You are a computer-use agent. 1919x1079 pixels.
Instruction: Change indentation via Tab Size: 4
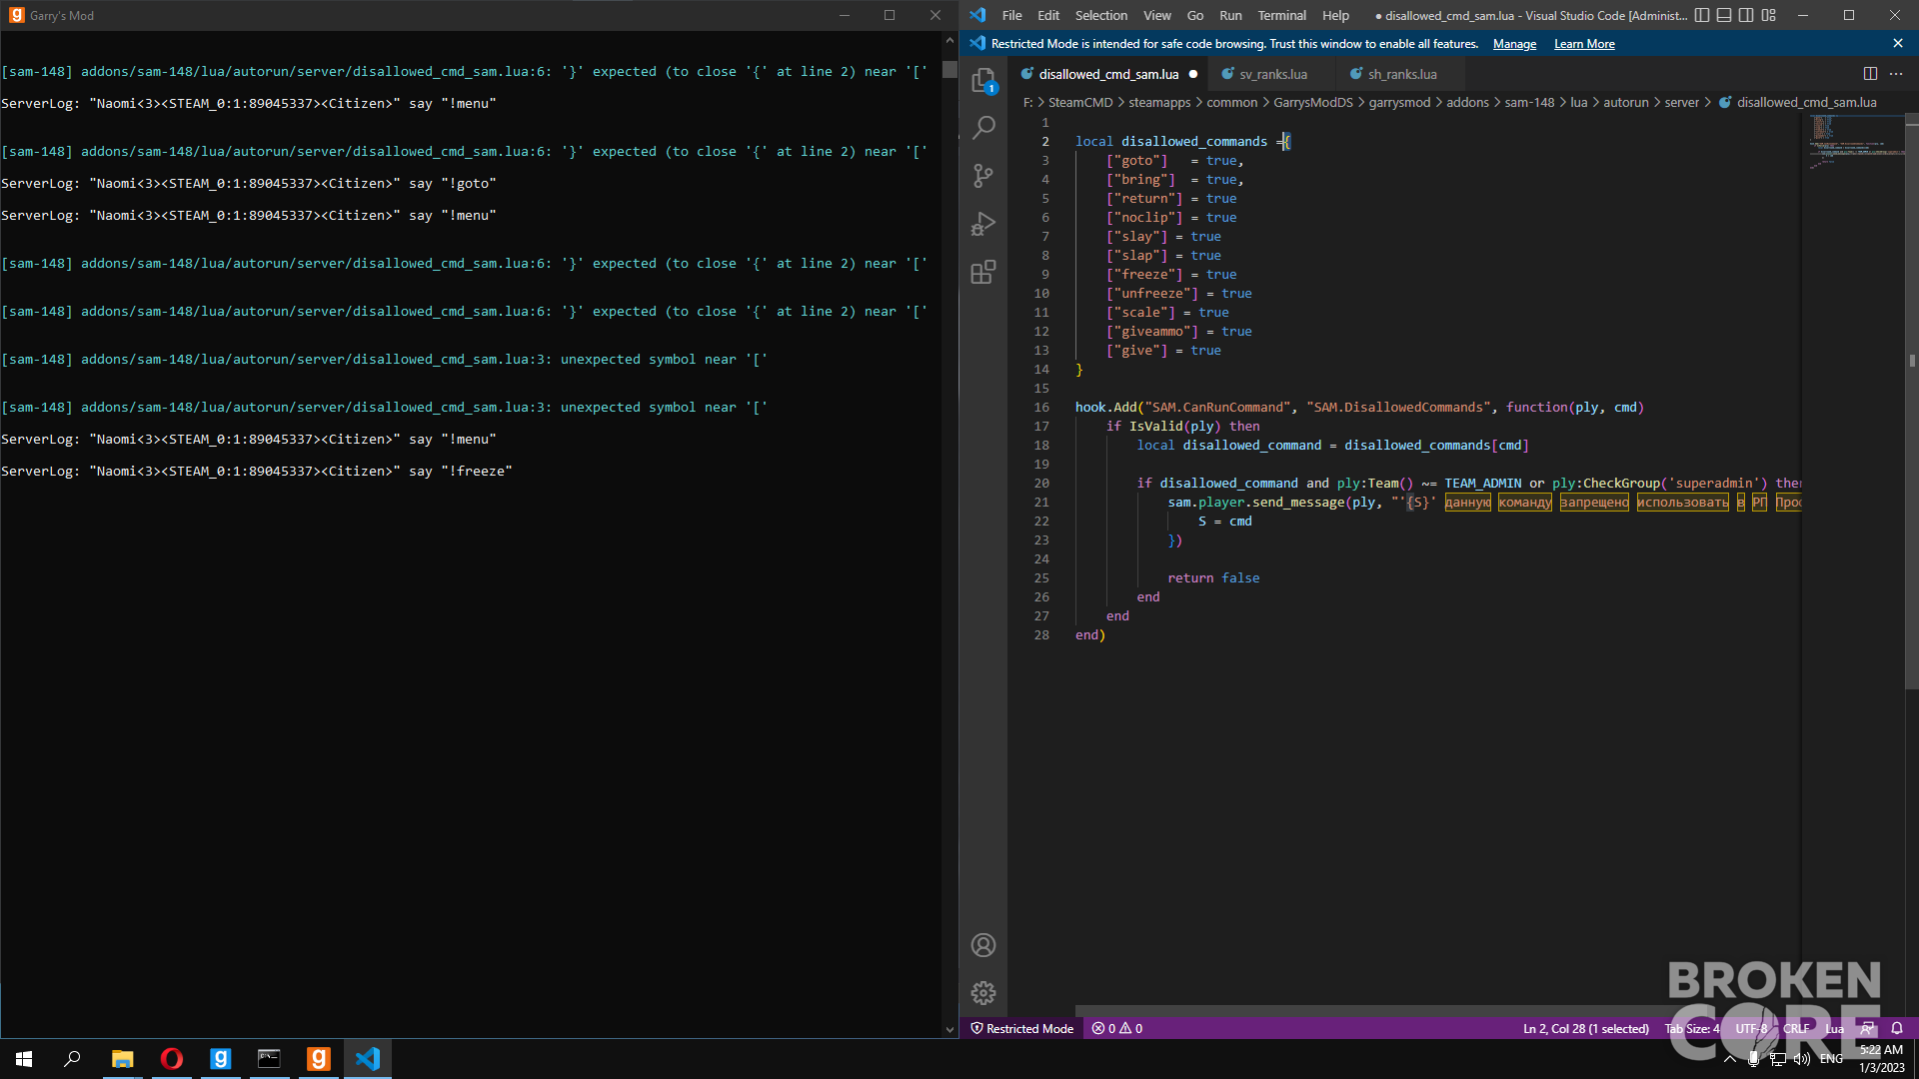(x=1692, y=1028)
